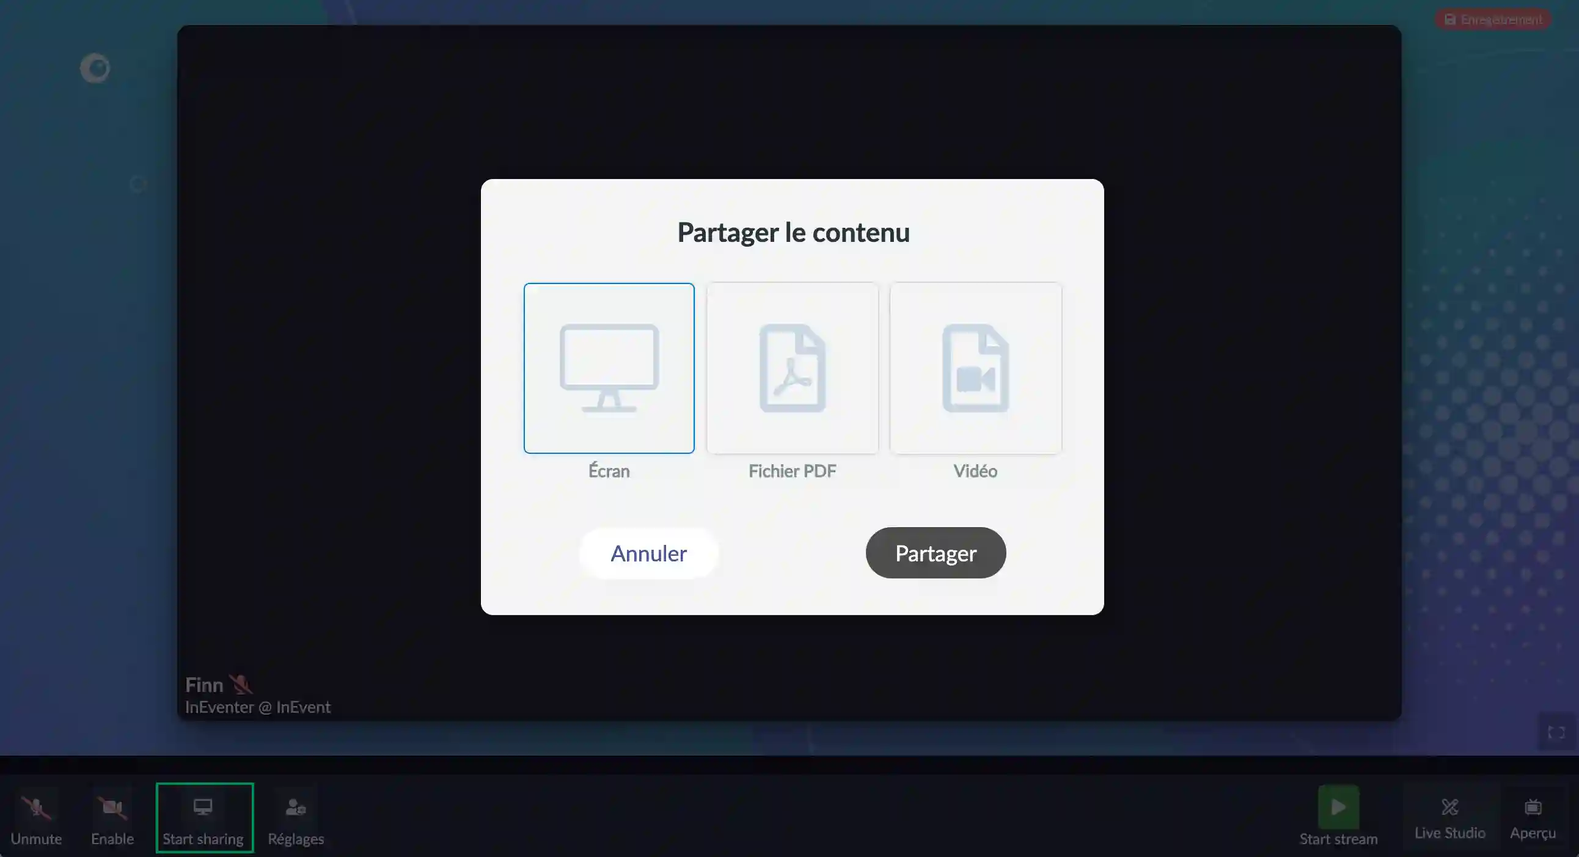Expand the InEventer organization options

click(x=257, y=707)
